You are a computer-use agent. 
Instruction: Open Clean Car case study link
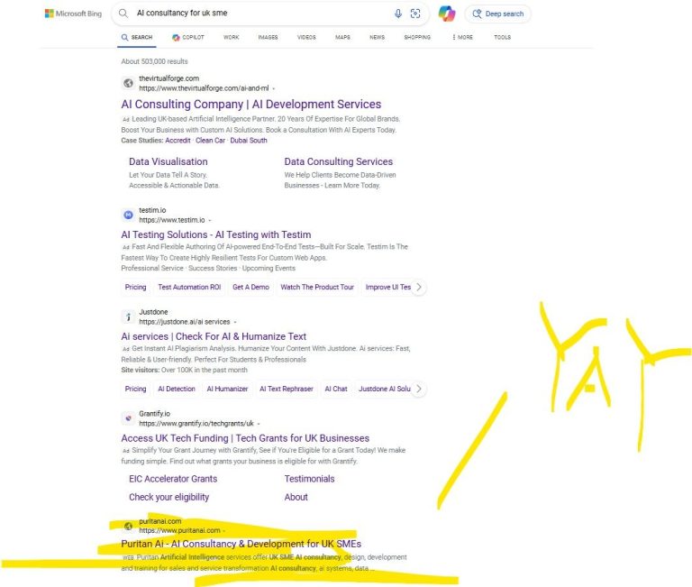click(x=210, y=141)
